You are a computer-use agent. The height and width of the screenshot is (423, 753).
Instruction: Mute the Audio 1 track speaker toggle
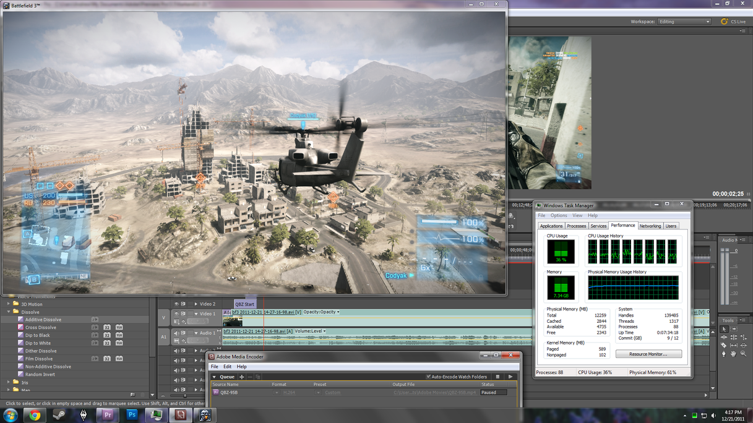[x=176, y=333]
